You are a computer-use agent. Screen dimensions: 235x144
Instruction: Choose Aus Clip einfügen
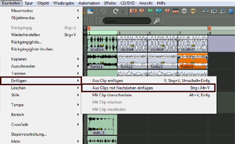coord(149,81)
